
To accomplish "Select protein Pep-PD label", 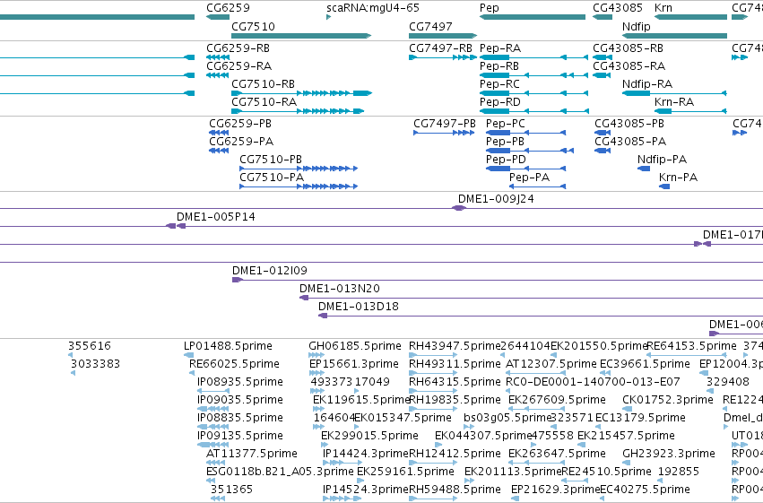I will [506, 160].
